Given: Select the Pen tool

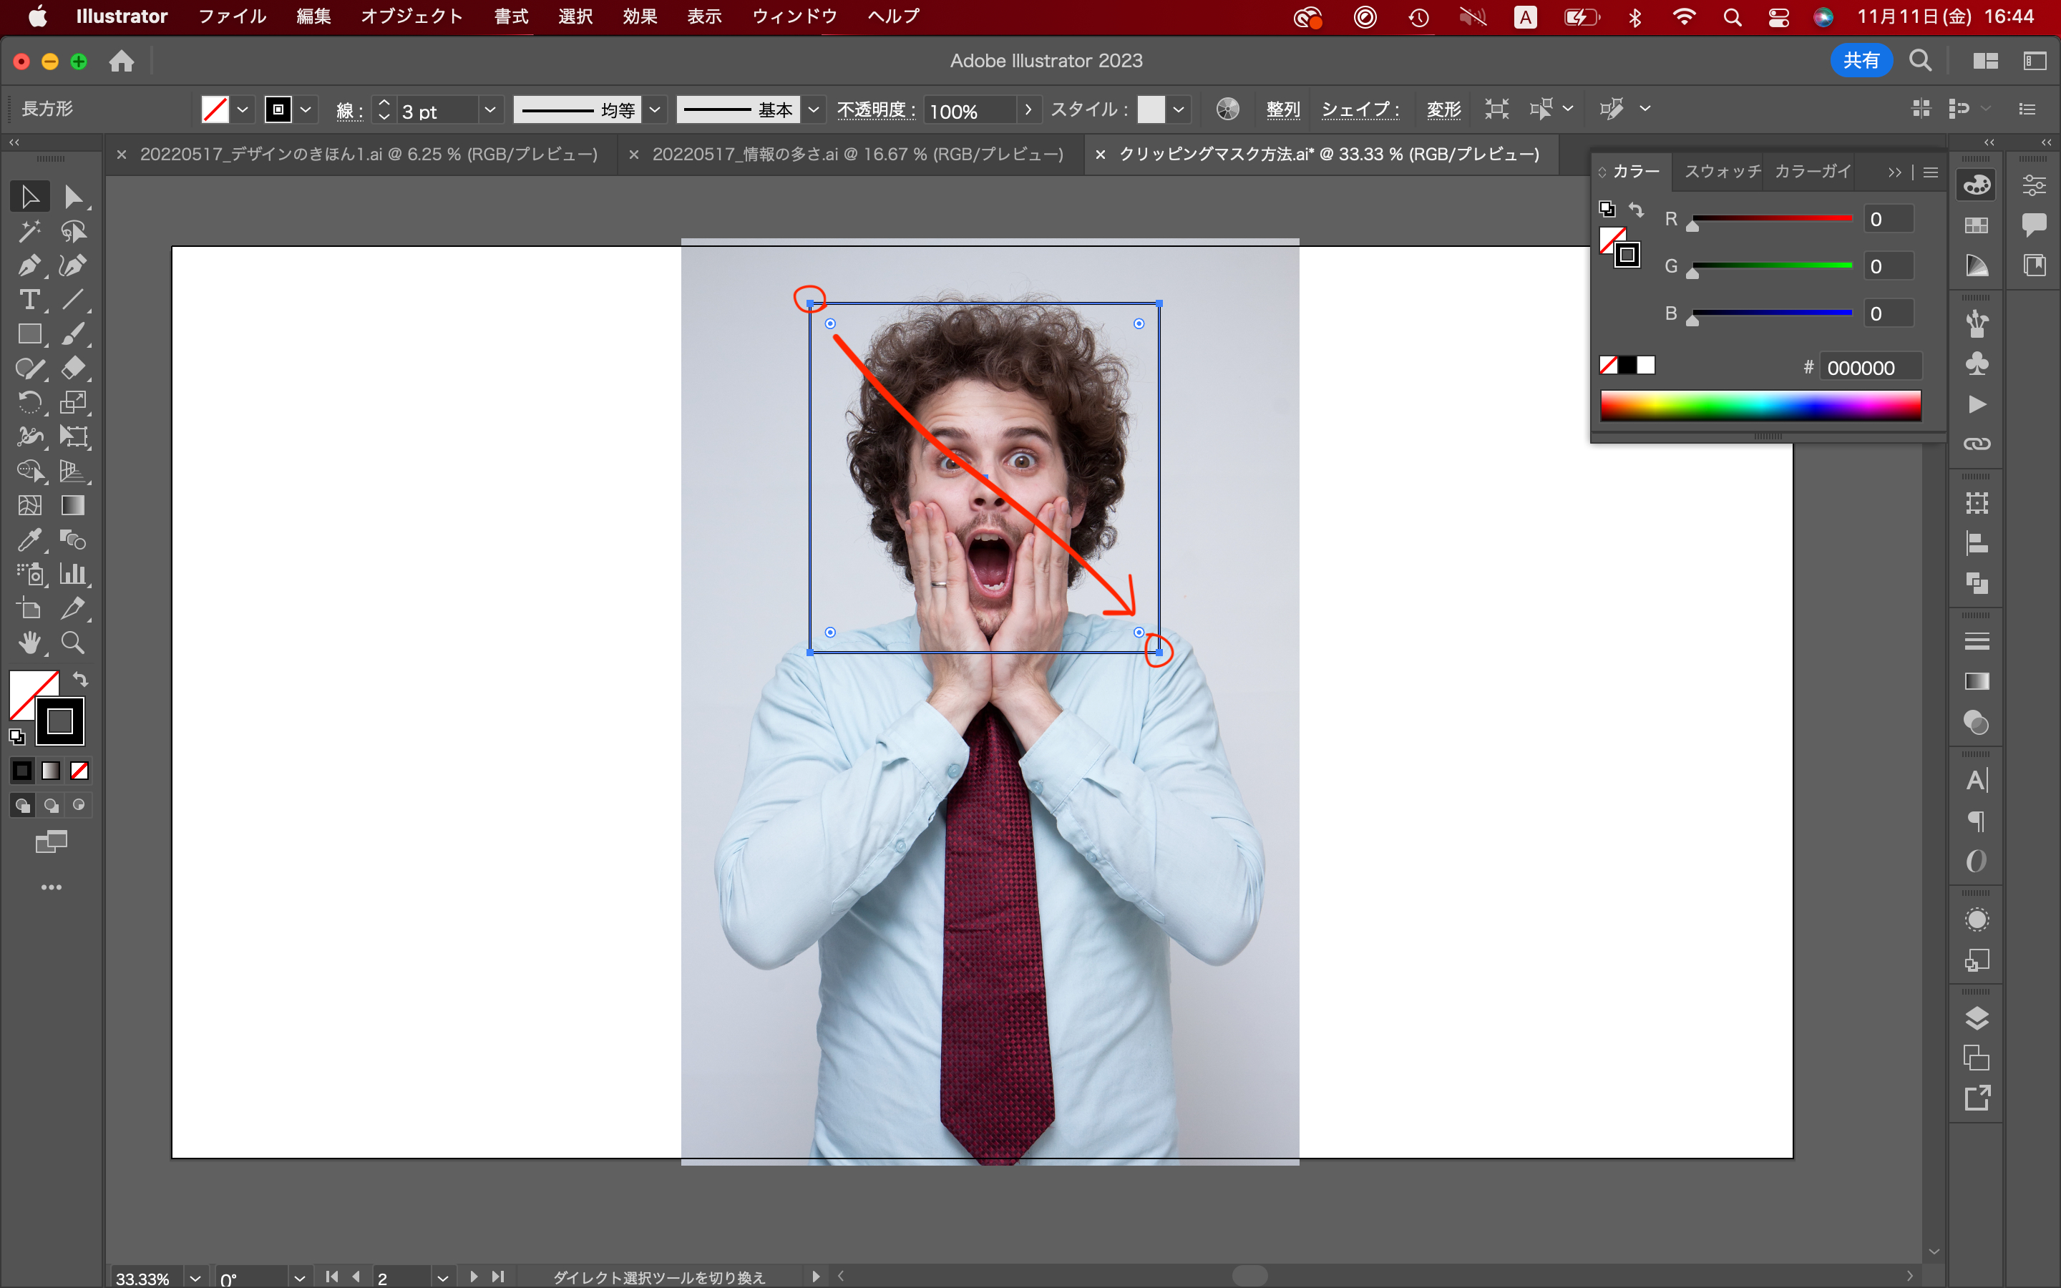Looking at the screenshot, I should tap(29, 265).
